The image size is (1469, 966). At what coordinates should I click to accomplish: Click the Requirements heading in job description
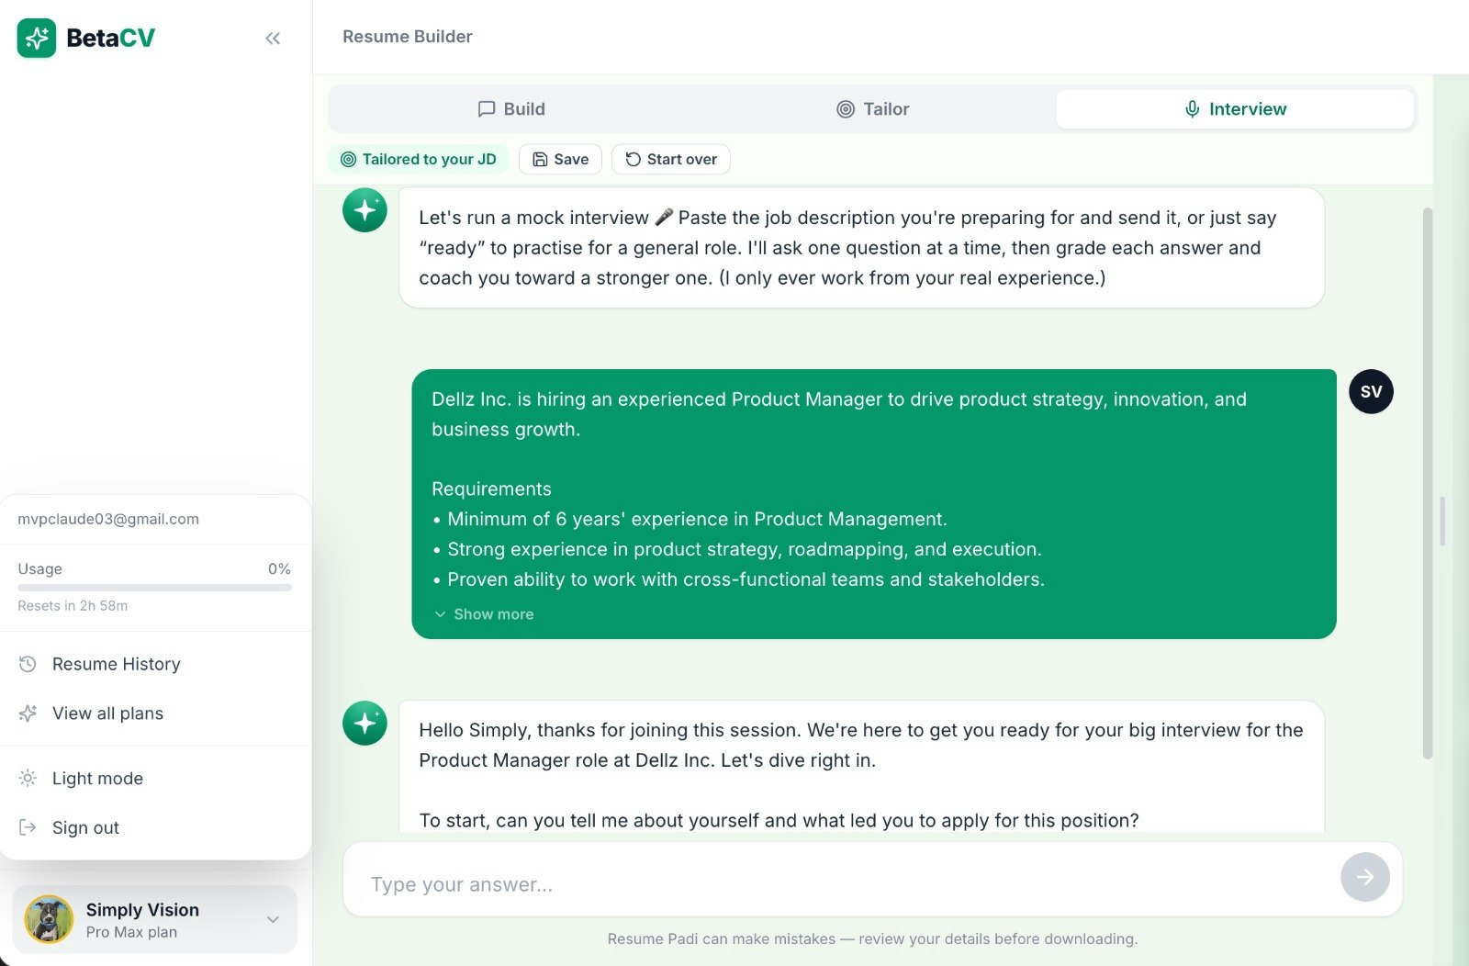tap(491, 489)
